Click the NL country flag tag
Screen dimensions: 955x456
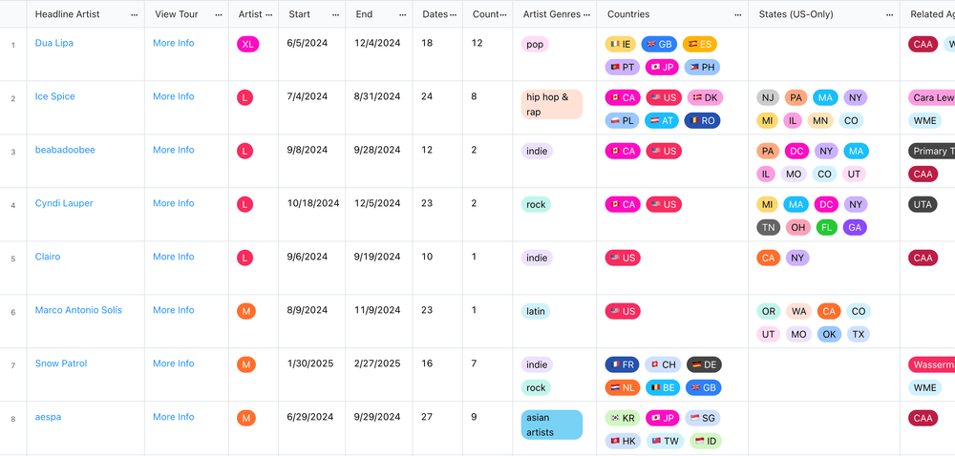[x=623, y=388]
